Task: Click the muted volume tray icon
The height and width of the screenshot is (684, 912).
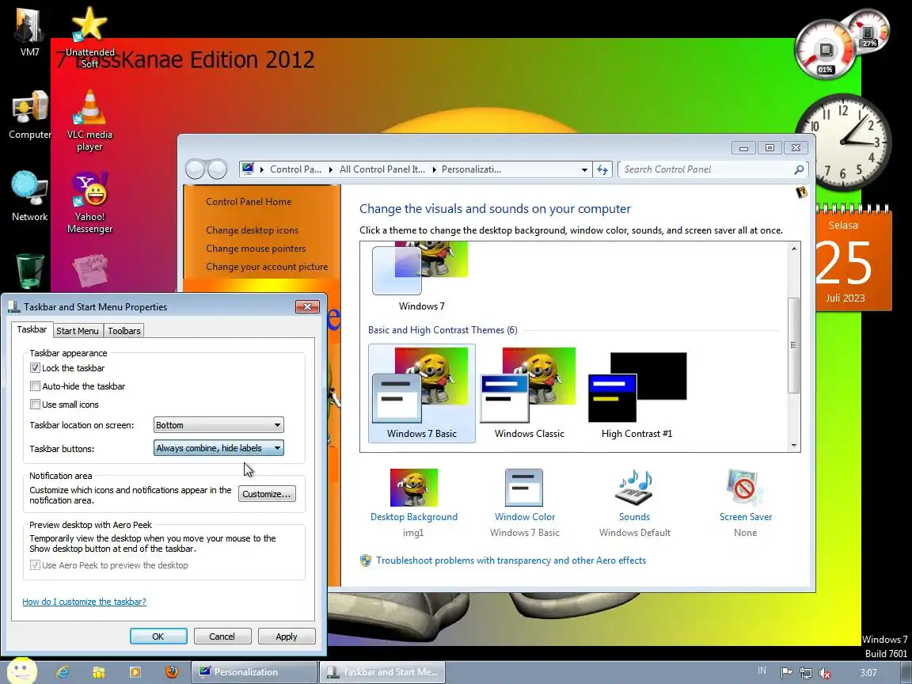Action: (x=825, y=673)
